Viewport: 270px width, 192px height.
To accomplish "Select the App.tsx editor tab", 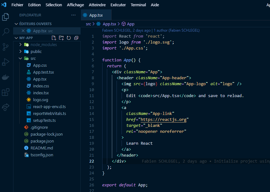I will pyautogui.click(x=96, y=15).
